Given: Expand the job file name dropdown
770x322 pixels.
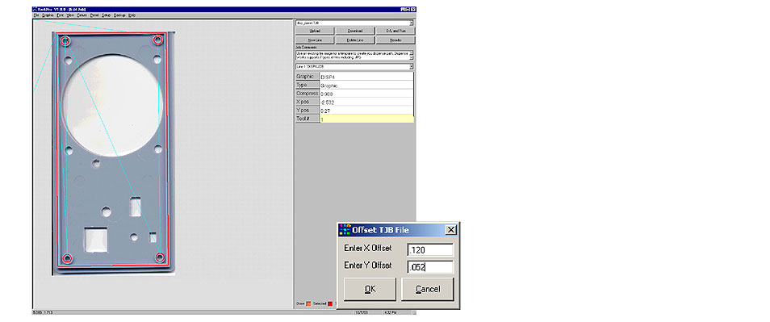Looking at the screenshot, I should coord(411,23).
